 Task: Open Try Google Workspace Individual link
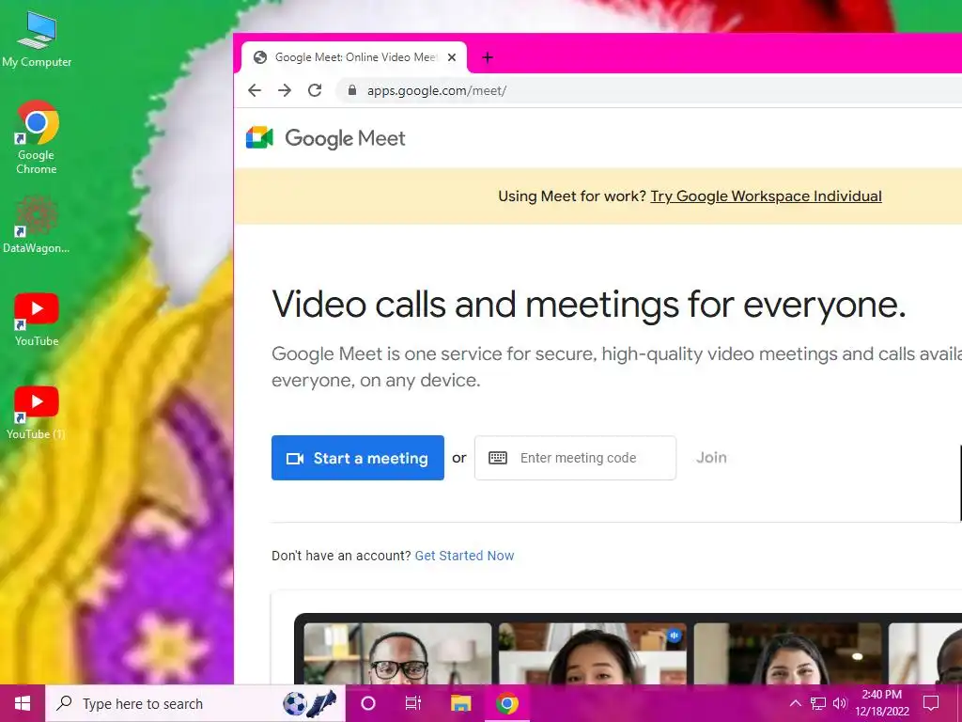767,196
